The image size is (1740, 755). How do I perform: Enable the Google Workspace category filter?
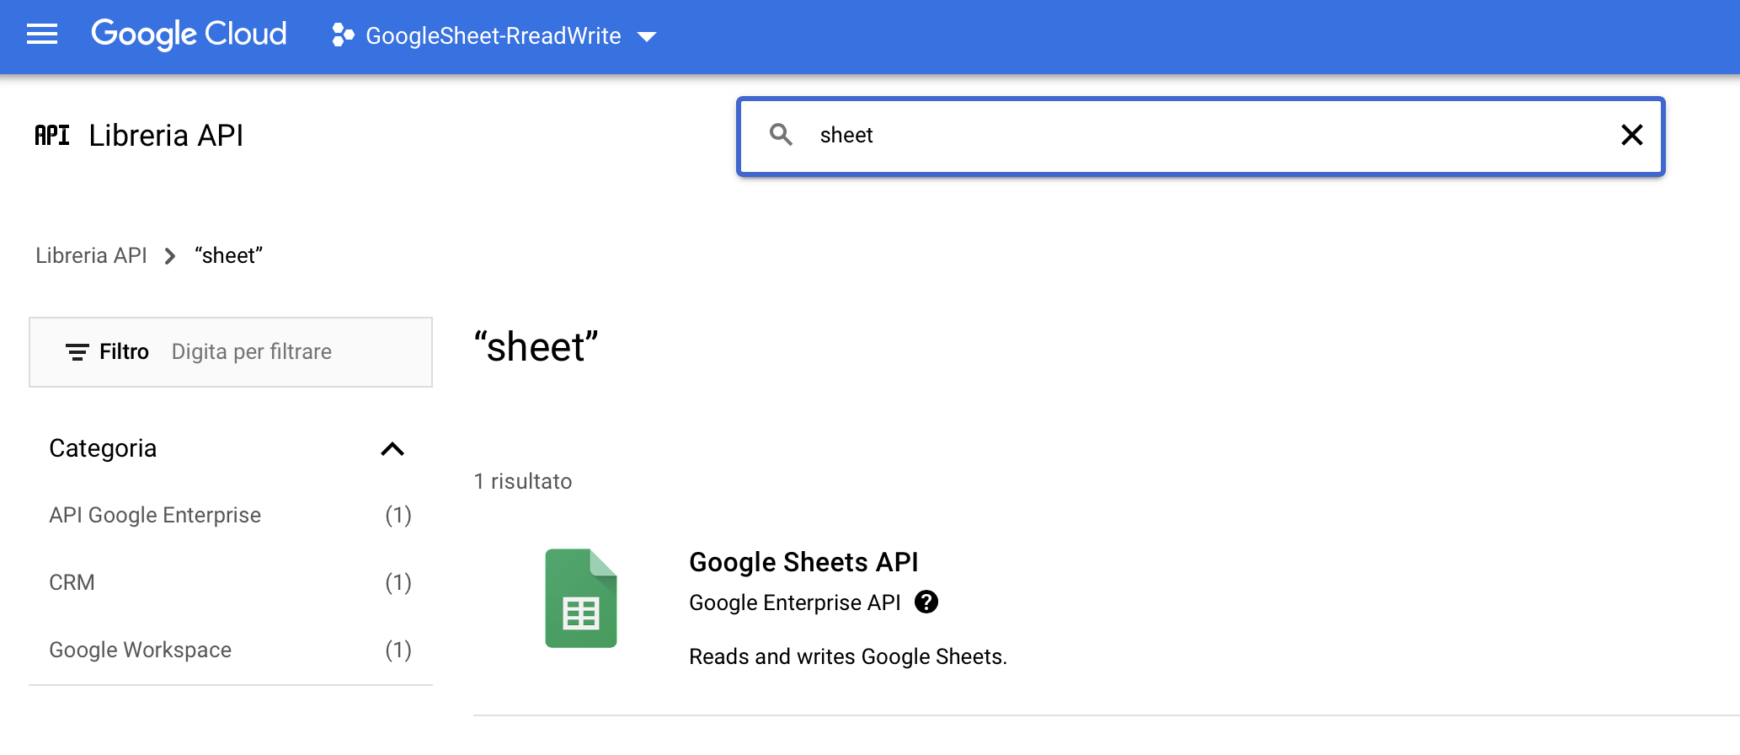pos(141,649)
